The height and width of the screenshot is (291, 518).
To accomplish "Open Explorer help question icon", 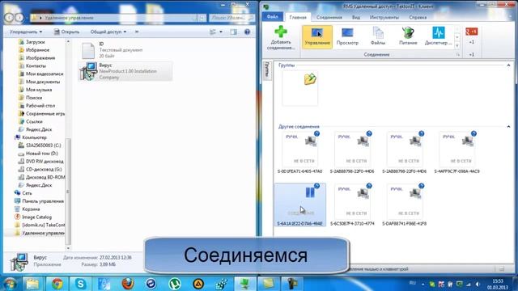I will [247, 32].
